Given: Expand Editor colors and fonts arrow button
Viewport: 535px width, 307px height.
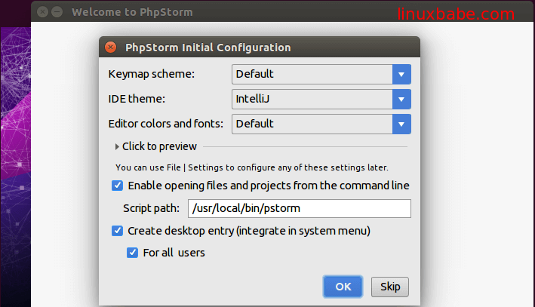Looking at the screenshot, I should point(401,124).
